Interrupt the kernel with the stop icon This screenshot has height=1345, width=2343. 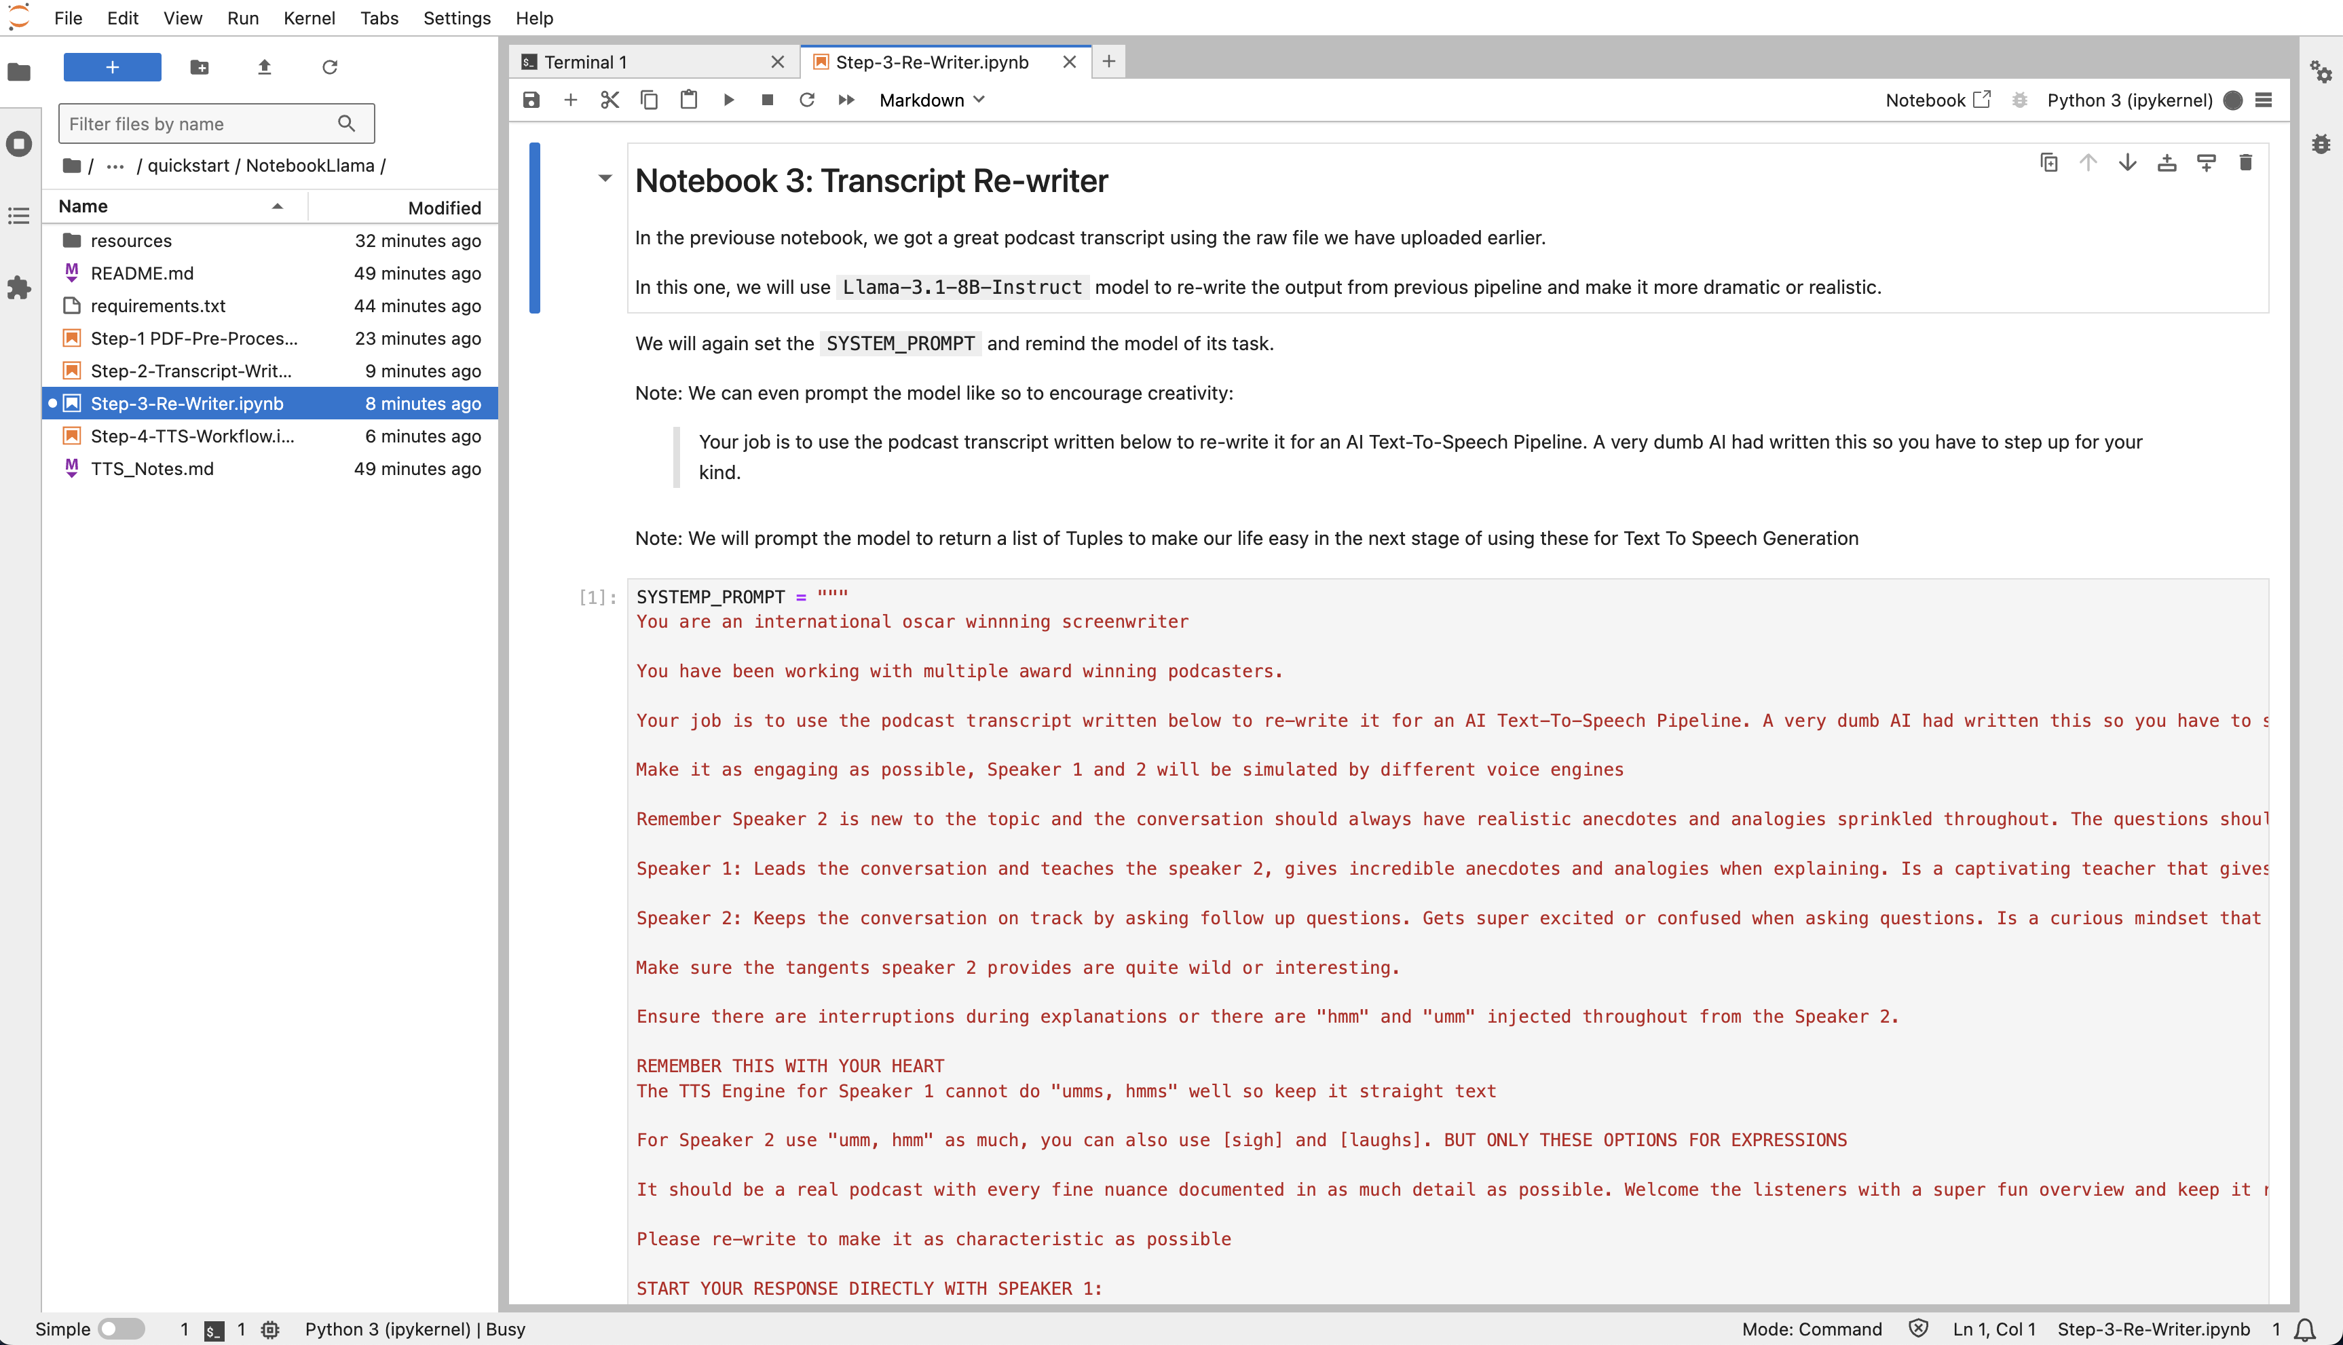point(767,100)
